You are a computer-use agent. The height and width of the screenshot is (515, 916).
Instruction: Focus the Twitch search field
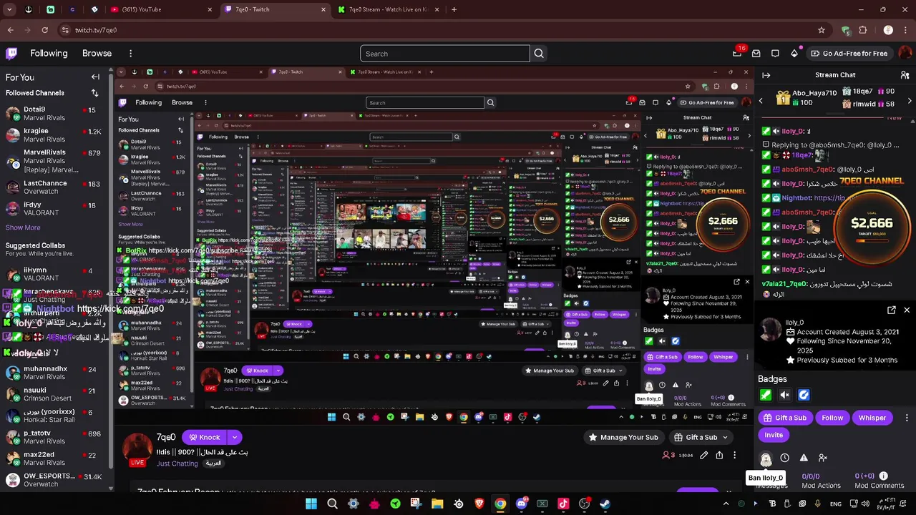(444, 54)
